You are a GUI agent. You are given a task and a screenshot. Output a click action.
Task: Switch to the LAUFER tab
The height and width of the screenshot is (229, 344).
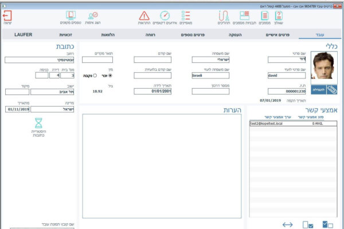click(24, 34)
